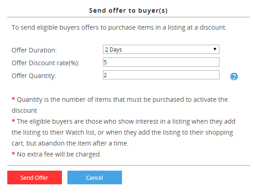
Task: Click the red asterisk before 'No extra fee'
Action: coord(13,154)
